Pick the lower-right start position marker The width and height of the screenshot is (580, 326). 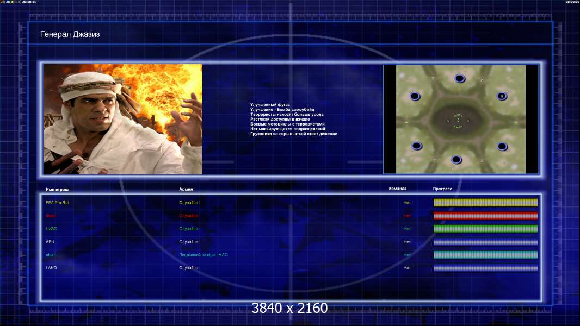coord(502,146)
